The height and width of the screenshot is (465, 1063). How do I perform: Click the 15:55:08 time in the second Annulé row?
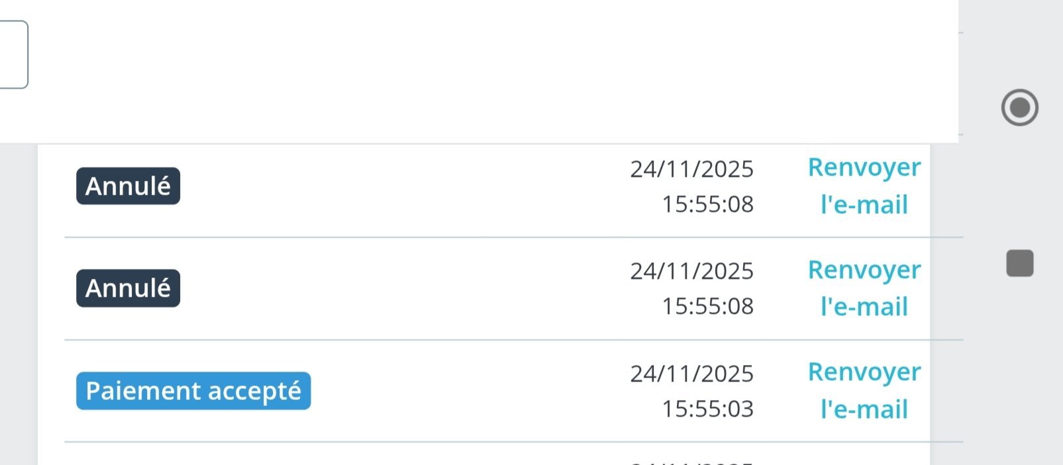(x=708, y=306)
